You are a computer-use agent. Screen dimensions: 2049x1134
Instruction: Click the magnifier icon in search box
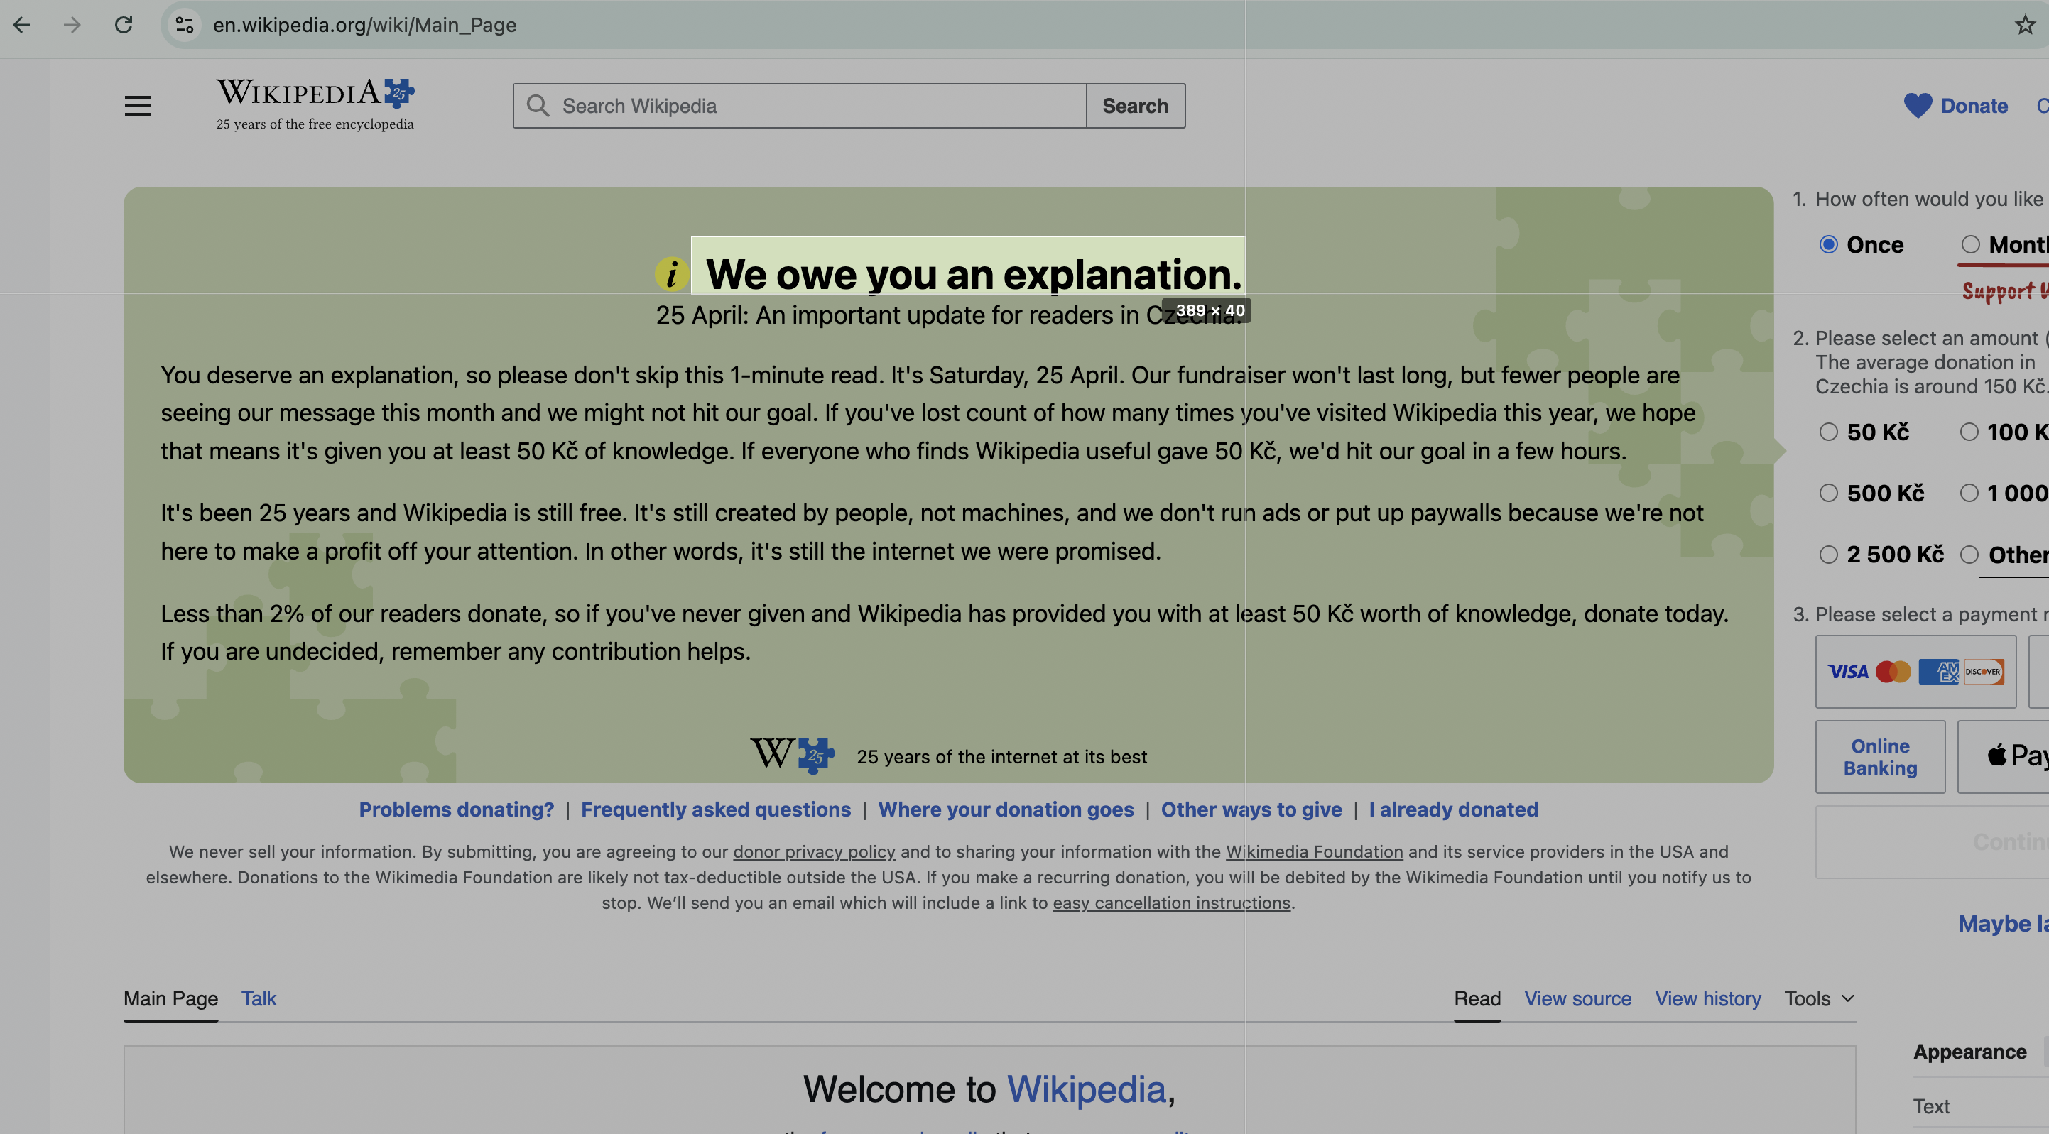pyautogui.click(x=538, y=106)
